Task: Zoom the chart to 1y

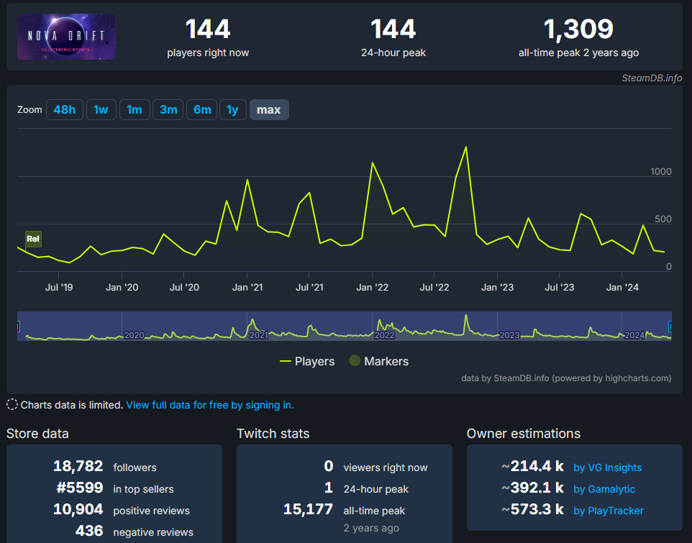Action: click(232, 110)
